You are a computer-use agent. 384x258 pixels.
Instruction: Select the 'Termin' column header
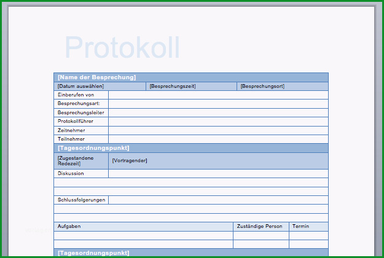tap(300, 226)
